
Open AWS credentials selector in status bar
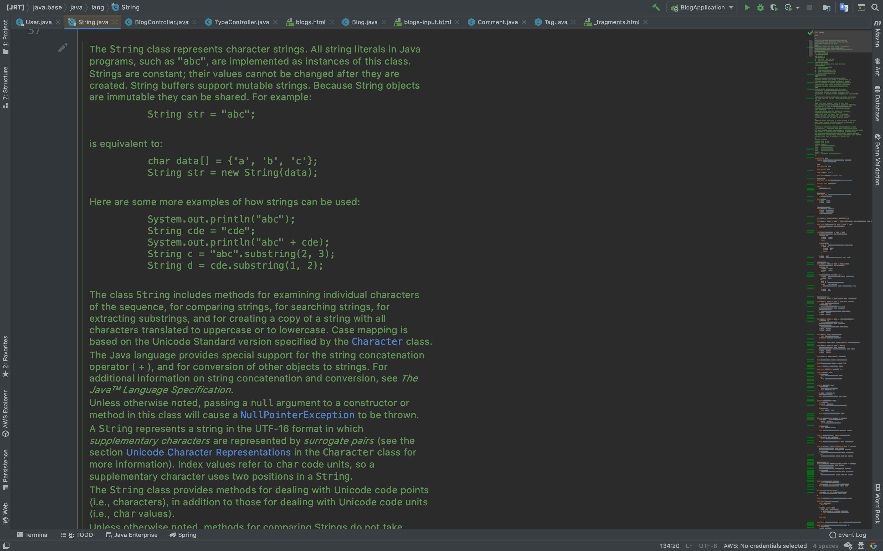pyautogui.click(x=765, y=545)
